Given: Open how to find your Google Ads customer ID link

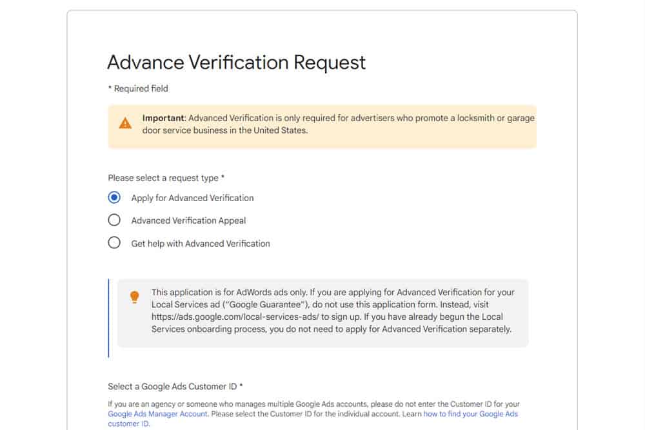Looking at the screenshot, I should tap(471, 414).
